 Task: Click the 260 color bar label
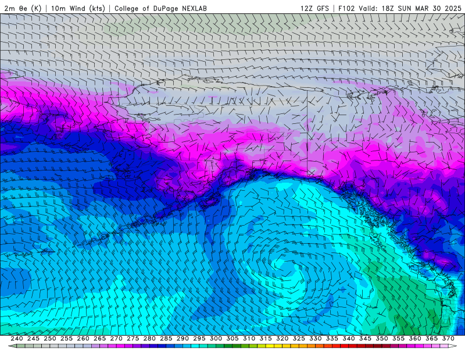[x=83, y=339]
